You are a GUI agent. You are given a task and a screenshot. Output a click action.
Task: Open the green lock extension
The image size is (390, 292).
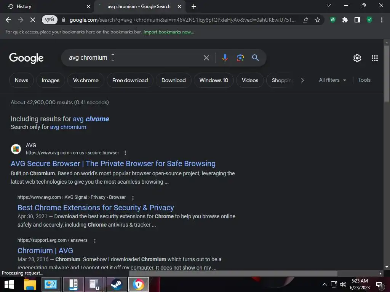point(332,20)
